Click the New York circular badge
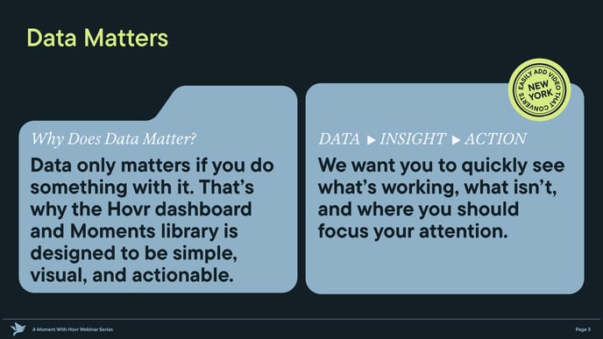Screen dimensions: 603x339 pyautogui.click(x=539, y=90)
